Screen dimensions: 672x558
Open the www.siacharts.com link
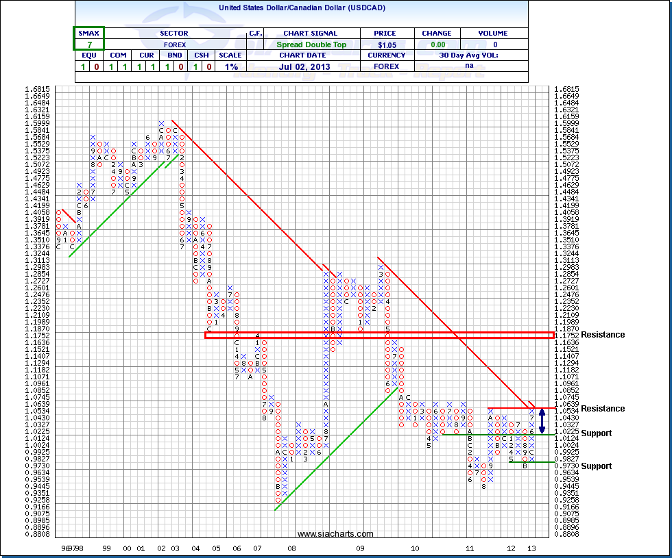pyautogui.click(x=336, y=534)
